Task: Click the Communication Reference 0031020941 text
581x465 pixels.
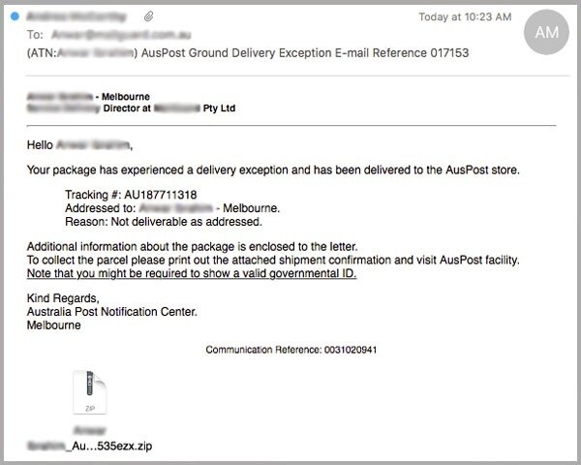Action: [290, 349]
